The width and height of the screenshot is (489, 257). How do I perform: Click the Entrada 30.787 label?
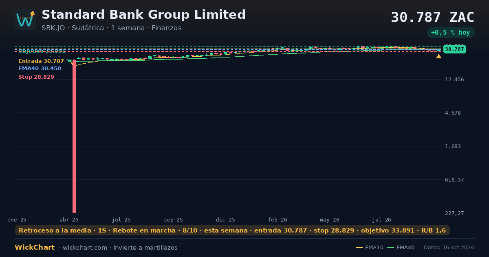[41, 61]
